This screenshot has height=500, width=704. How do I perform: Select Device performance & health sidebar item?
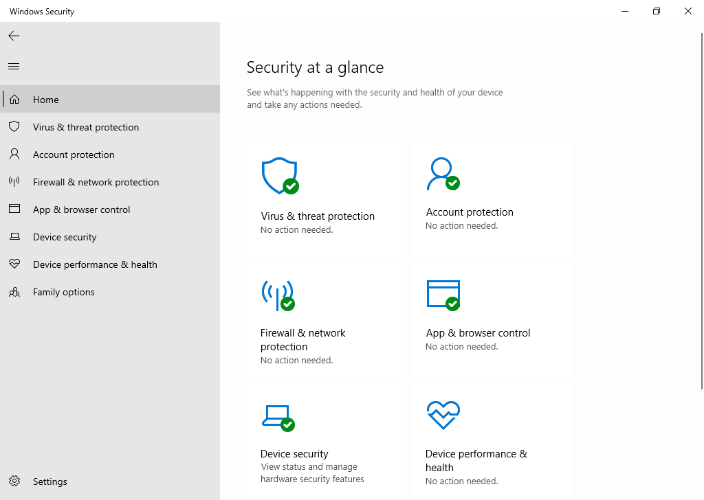click(x=95, y=264)
